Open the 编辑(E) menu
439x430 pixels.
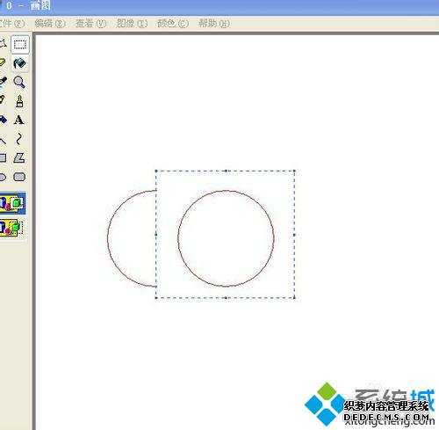50,23
